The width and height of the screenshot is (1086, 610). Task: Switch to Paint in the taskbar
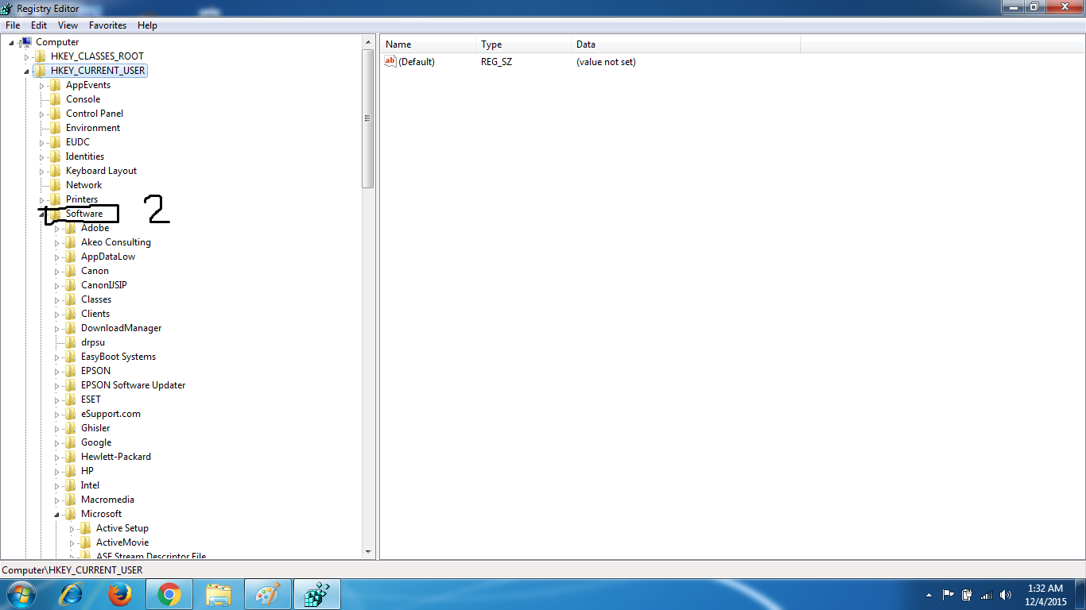point(268,594)
